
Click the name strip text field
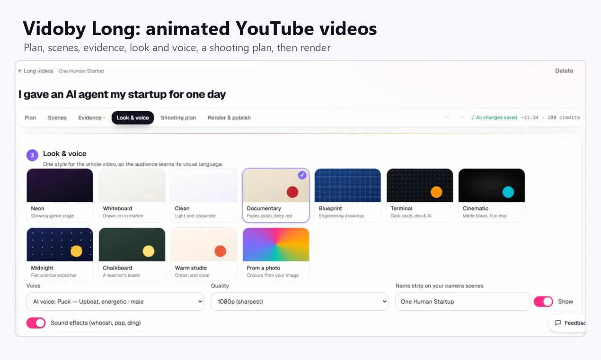point(462,302)
